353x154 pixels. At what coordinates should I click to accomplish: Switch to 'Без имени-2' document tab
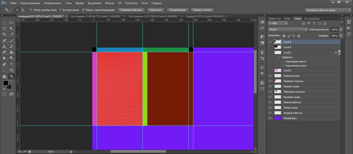96,16
